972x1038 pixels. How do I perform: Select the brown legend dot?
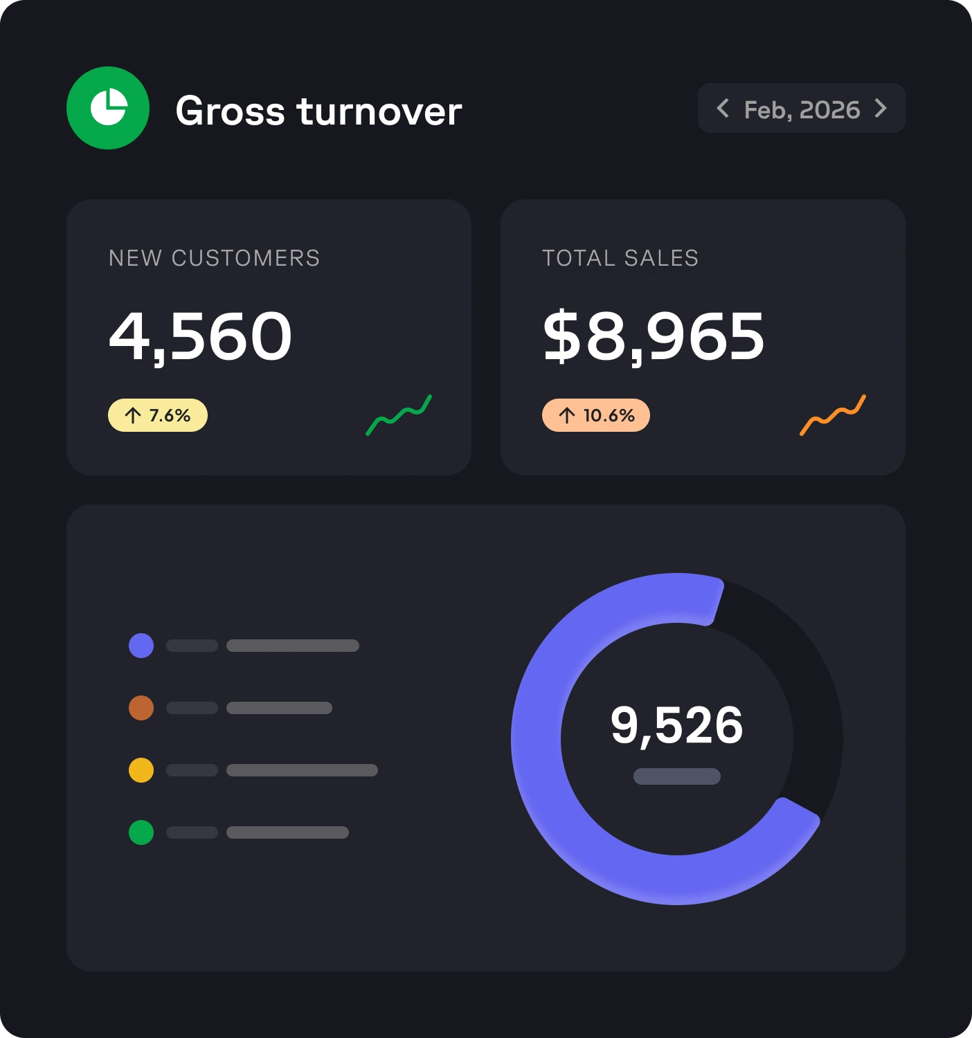point(141,708)
